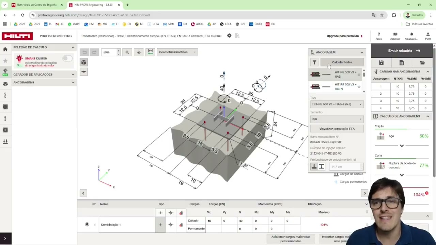
Task: Expand Tração Aço details chevron
Action: point(402,146)
